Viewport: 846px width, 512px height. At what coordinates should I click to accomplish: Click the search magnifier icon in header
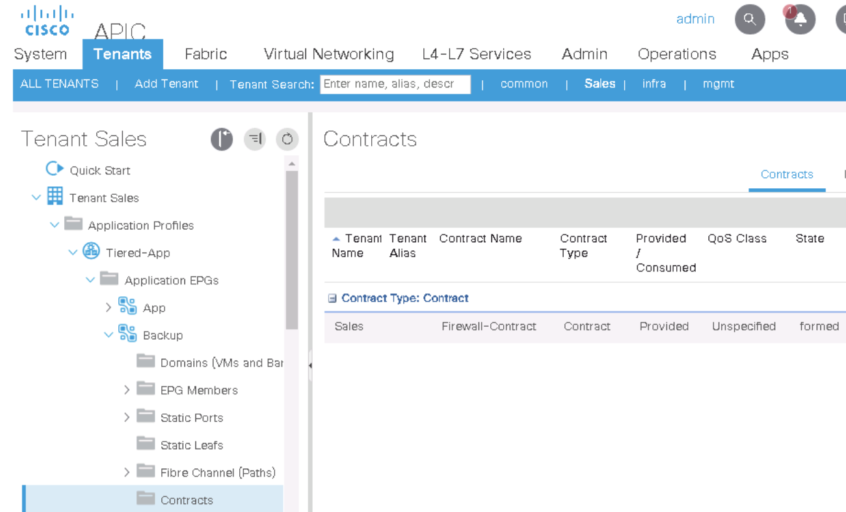750,20
